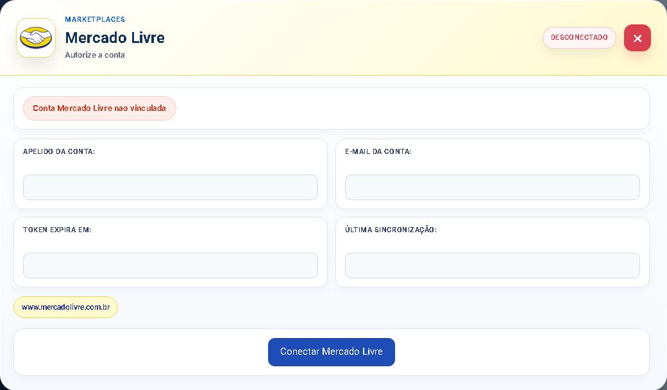Click the Mercado Livre handshake logo icon

36,38
